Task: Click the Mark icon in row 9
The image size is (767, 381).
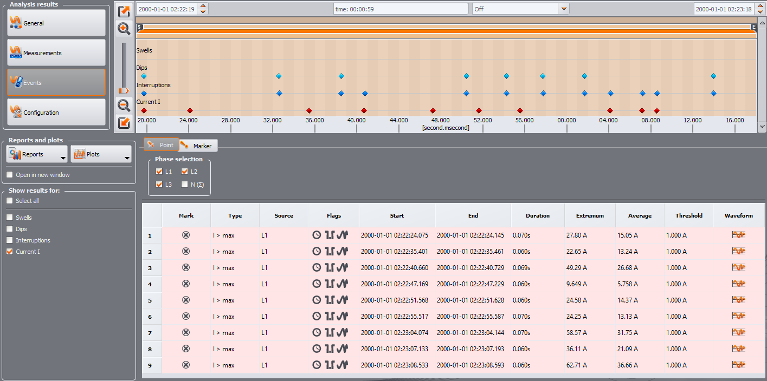Action: (186, 365)
